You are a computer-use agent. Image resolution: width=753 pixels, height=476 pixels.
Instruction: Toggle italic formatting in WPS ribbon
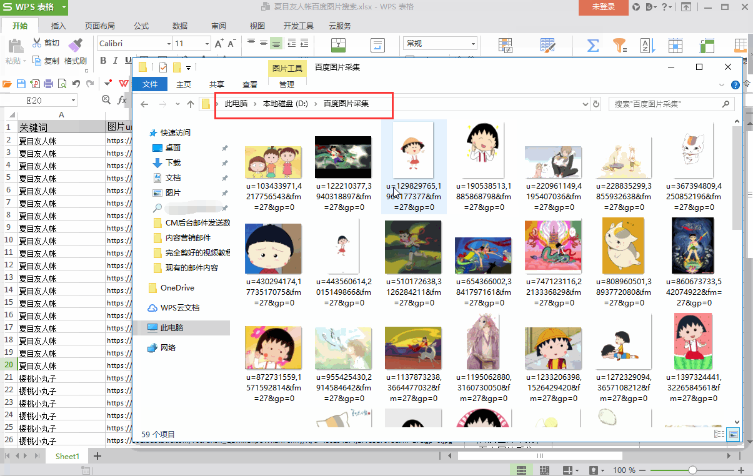point(116,61)
